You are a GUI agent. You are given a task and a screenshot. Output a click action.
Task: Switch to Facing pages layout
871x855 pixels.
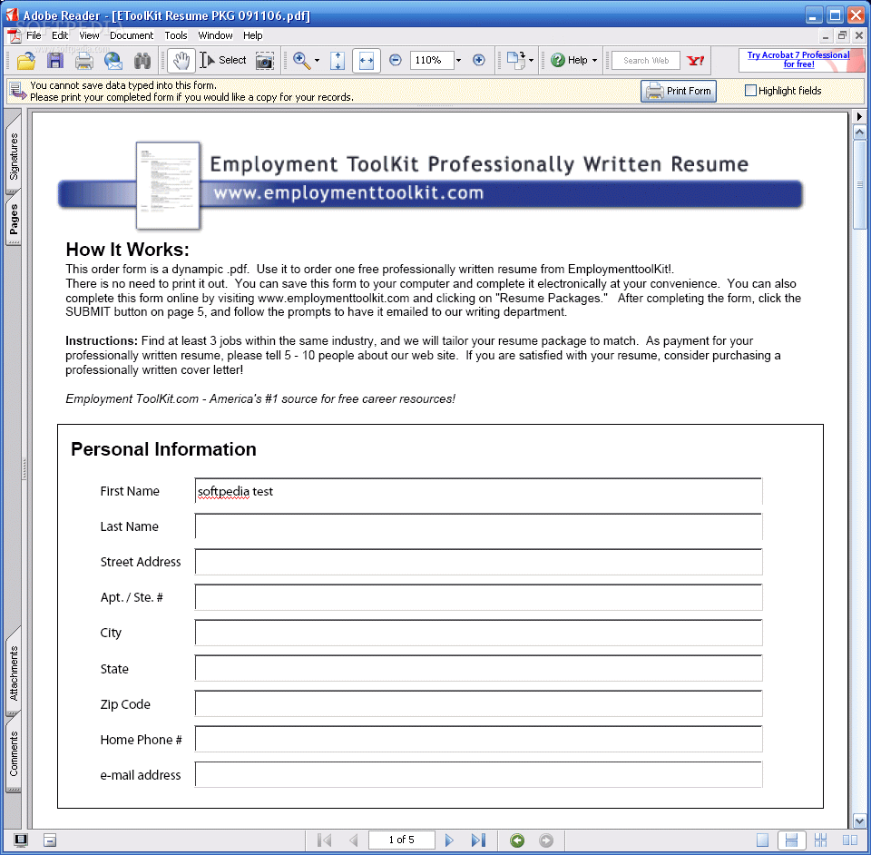tap(849, 840)
